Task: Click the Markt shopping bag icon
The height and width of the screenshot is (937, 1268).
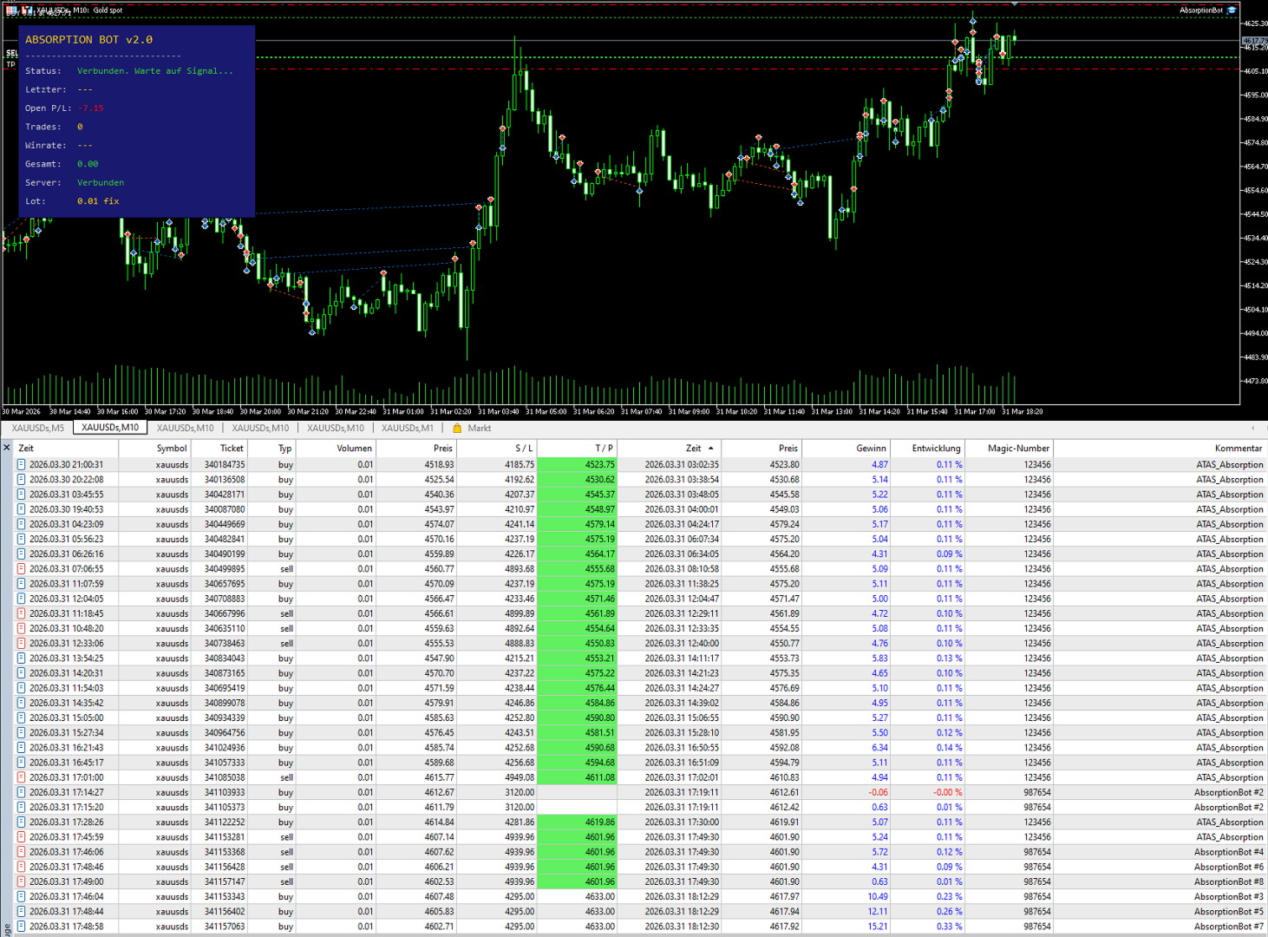Action: (x=457, y=428)
